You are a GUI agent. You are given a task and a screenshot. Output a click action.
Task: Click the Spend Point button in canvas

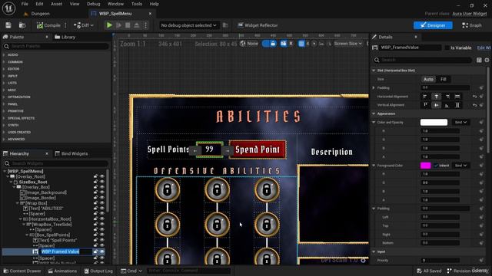[x=258, y=149]
